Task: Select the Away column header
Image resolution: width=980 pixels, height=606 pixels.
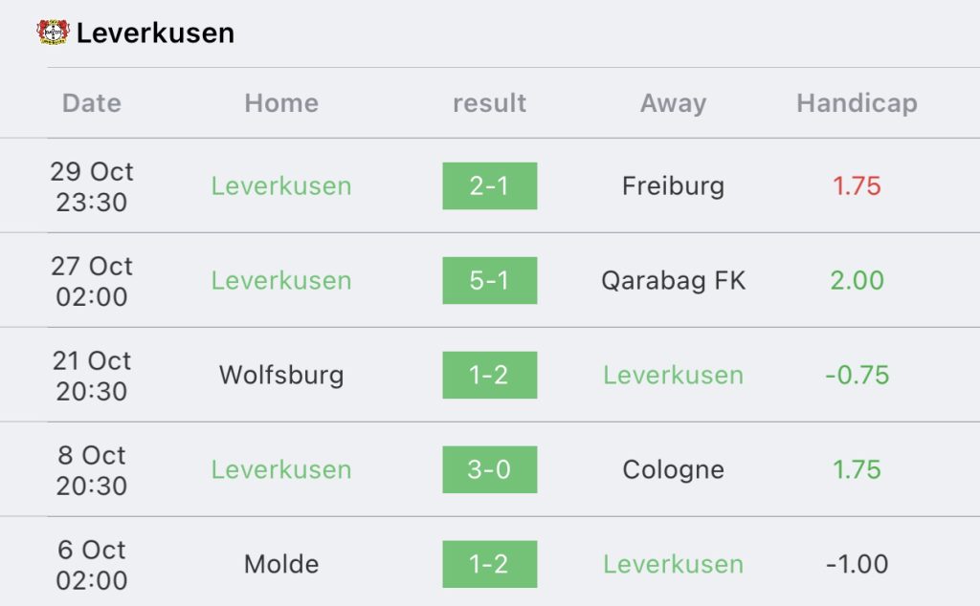Action: coord(673,103)
